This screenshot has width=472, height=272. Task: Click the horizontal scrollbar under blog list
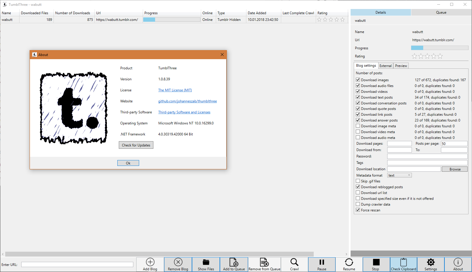click(x=159, y=254)
